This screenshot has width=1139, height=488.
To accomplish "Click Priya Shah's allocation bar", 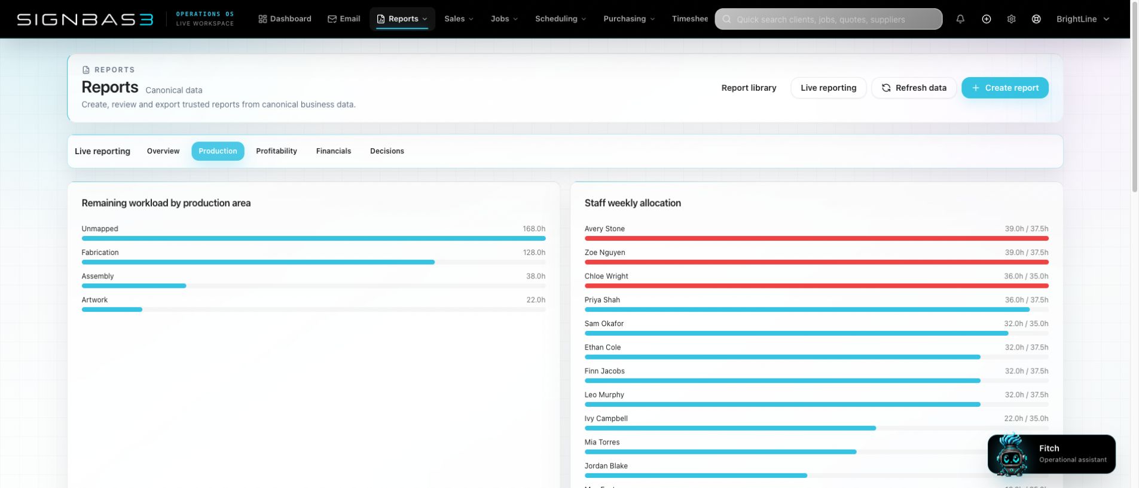I will coord(816,309).
